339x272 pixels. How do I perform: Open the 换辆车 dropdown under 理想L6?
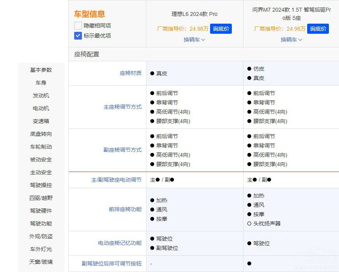click(194, 40)
